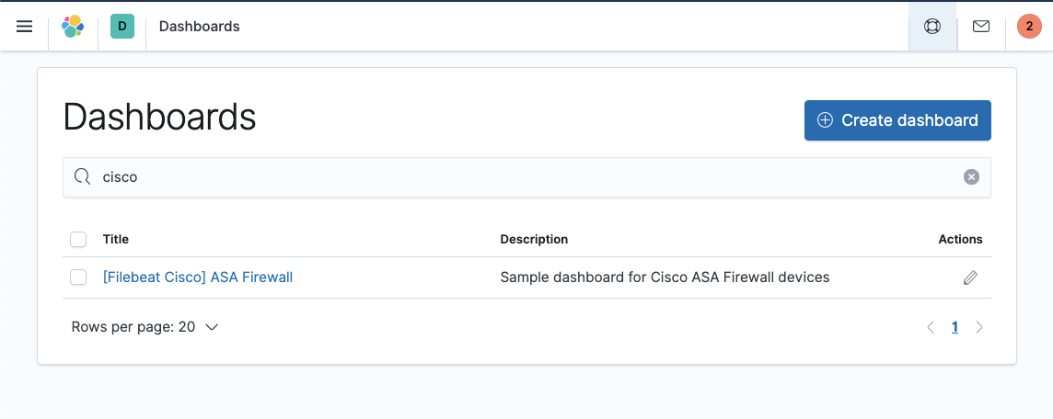This screenshot has width=1053, height=419.
Task: Click the Elastic logo icon
Action: 73,27
